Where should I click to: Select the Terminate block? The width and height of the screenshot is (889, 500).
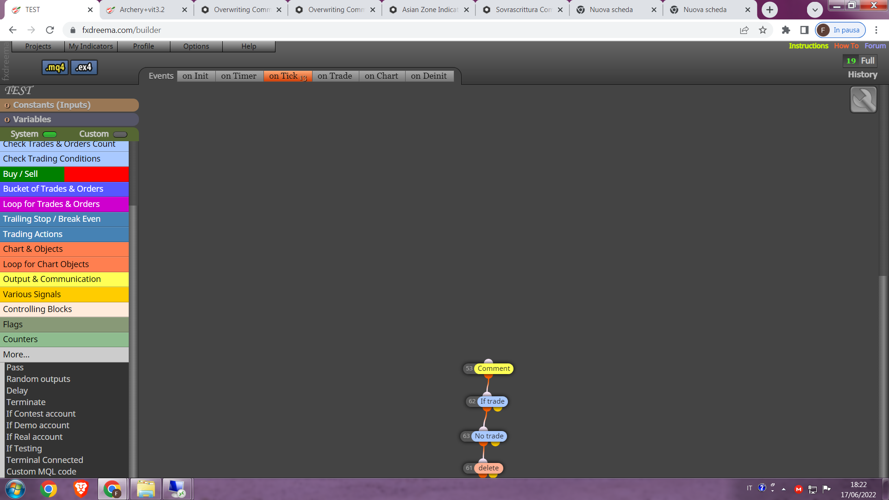(x=26, y=402)
